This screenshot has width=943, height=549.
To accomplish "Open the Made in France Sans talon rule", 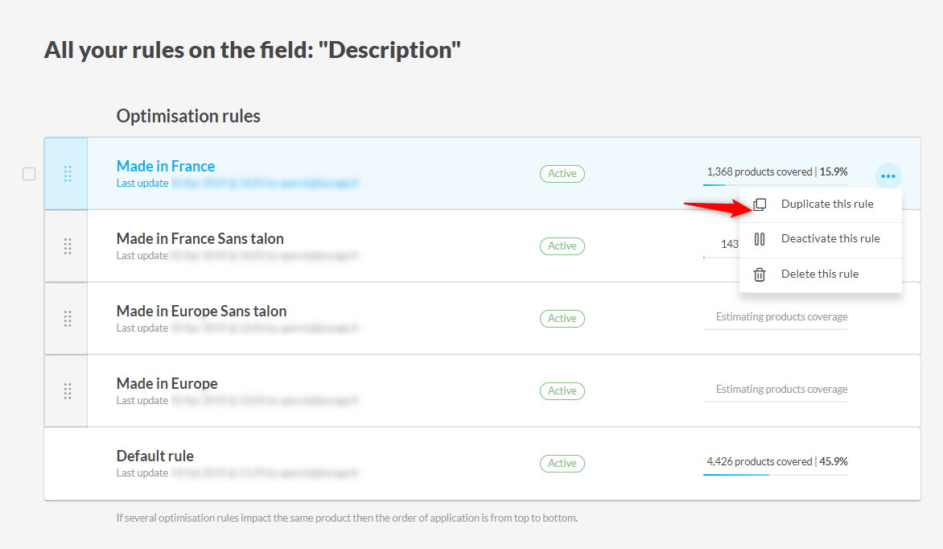I will tap(200, 239).
